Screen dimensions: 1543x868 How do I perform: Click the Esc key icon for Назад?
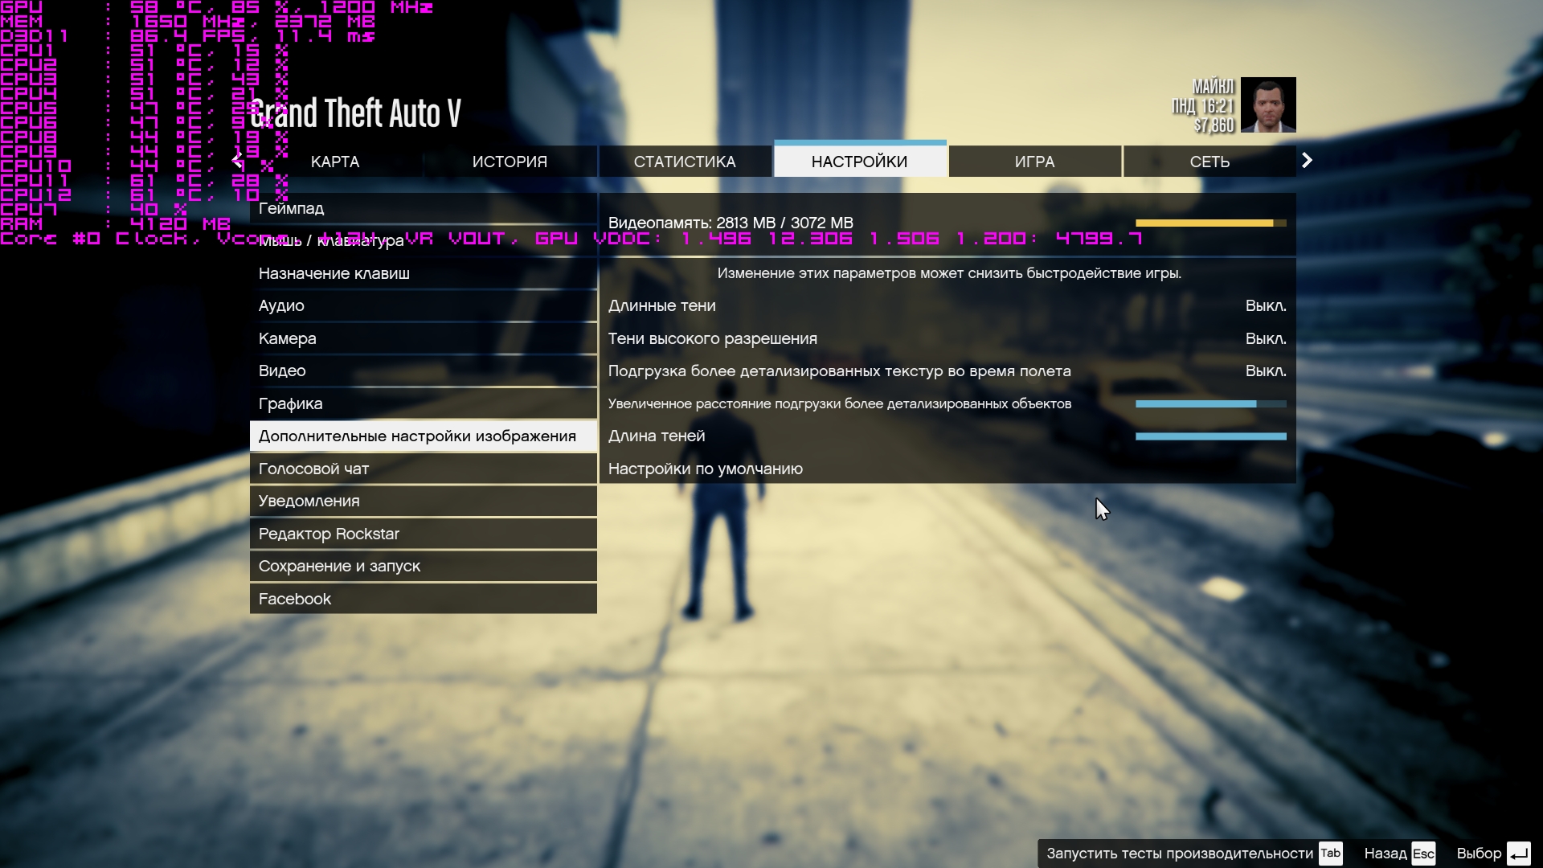click(1423, 854)
